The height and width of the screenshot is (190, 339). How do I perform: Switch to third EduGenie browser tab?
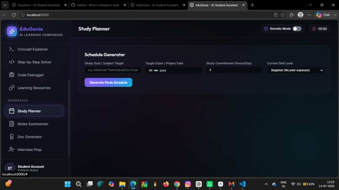[x=157, y=5]
